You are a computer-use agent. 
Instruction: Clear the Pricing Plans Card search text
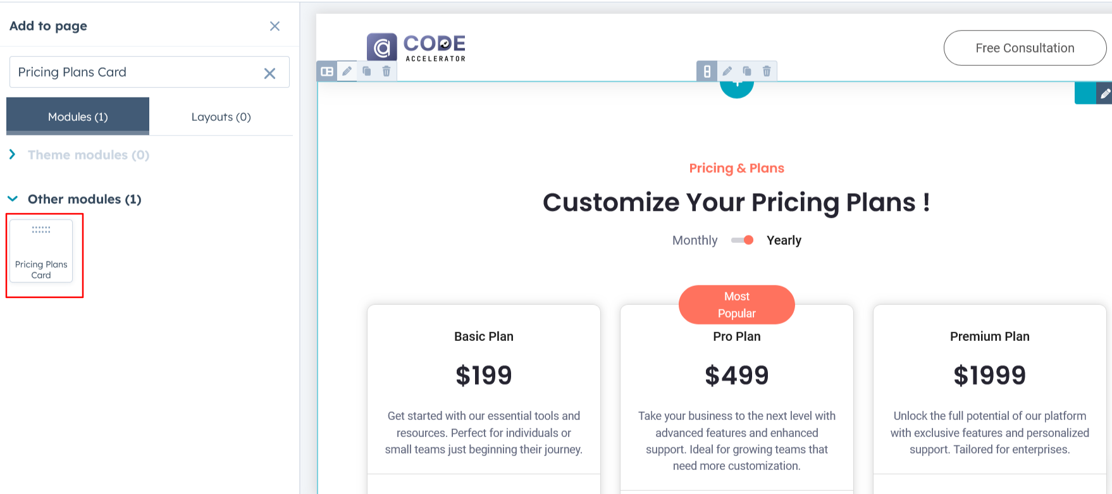point(269,73)
